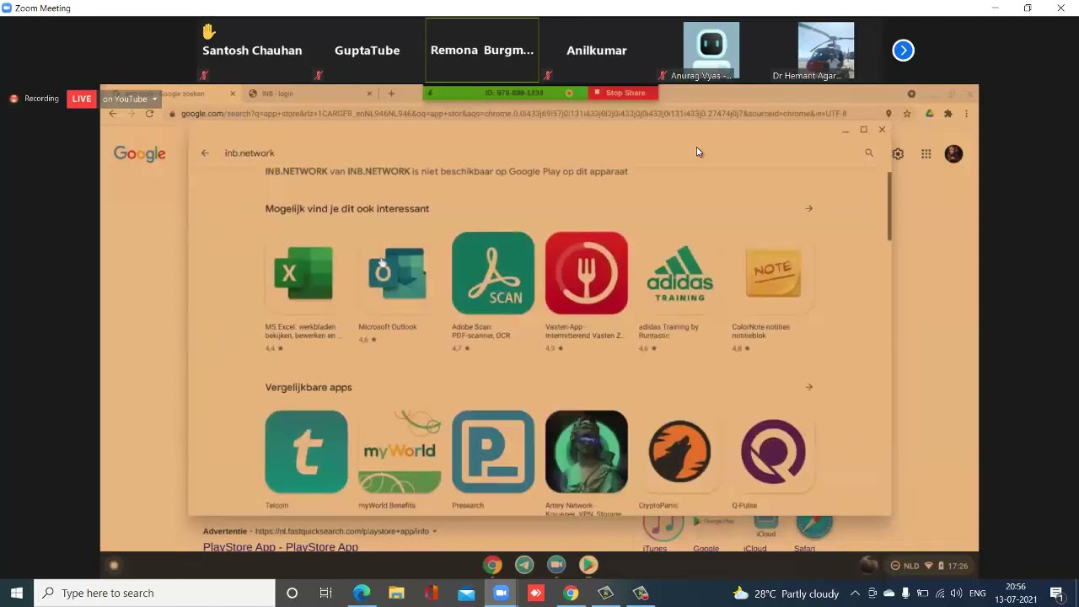1079x607 pixels.
Task: Show next participants with blue arrow
Action: (x=903, y=51)
